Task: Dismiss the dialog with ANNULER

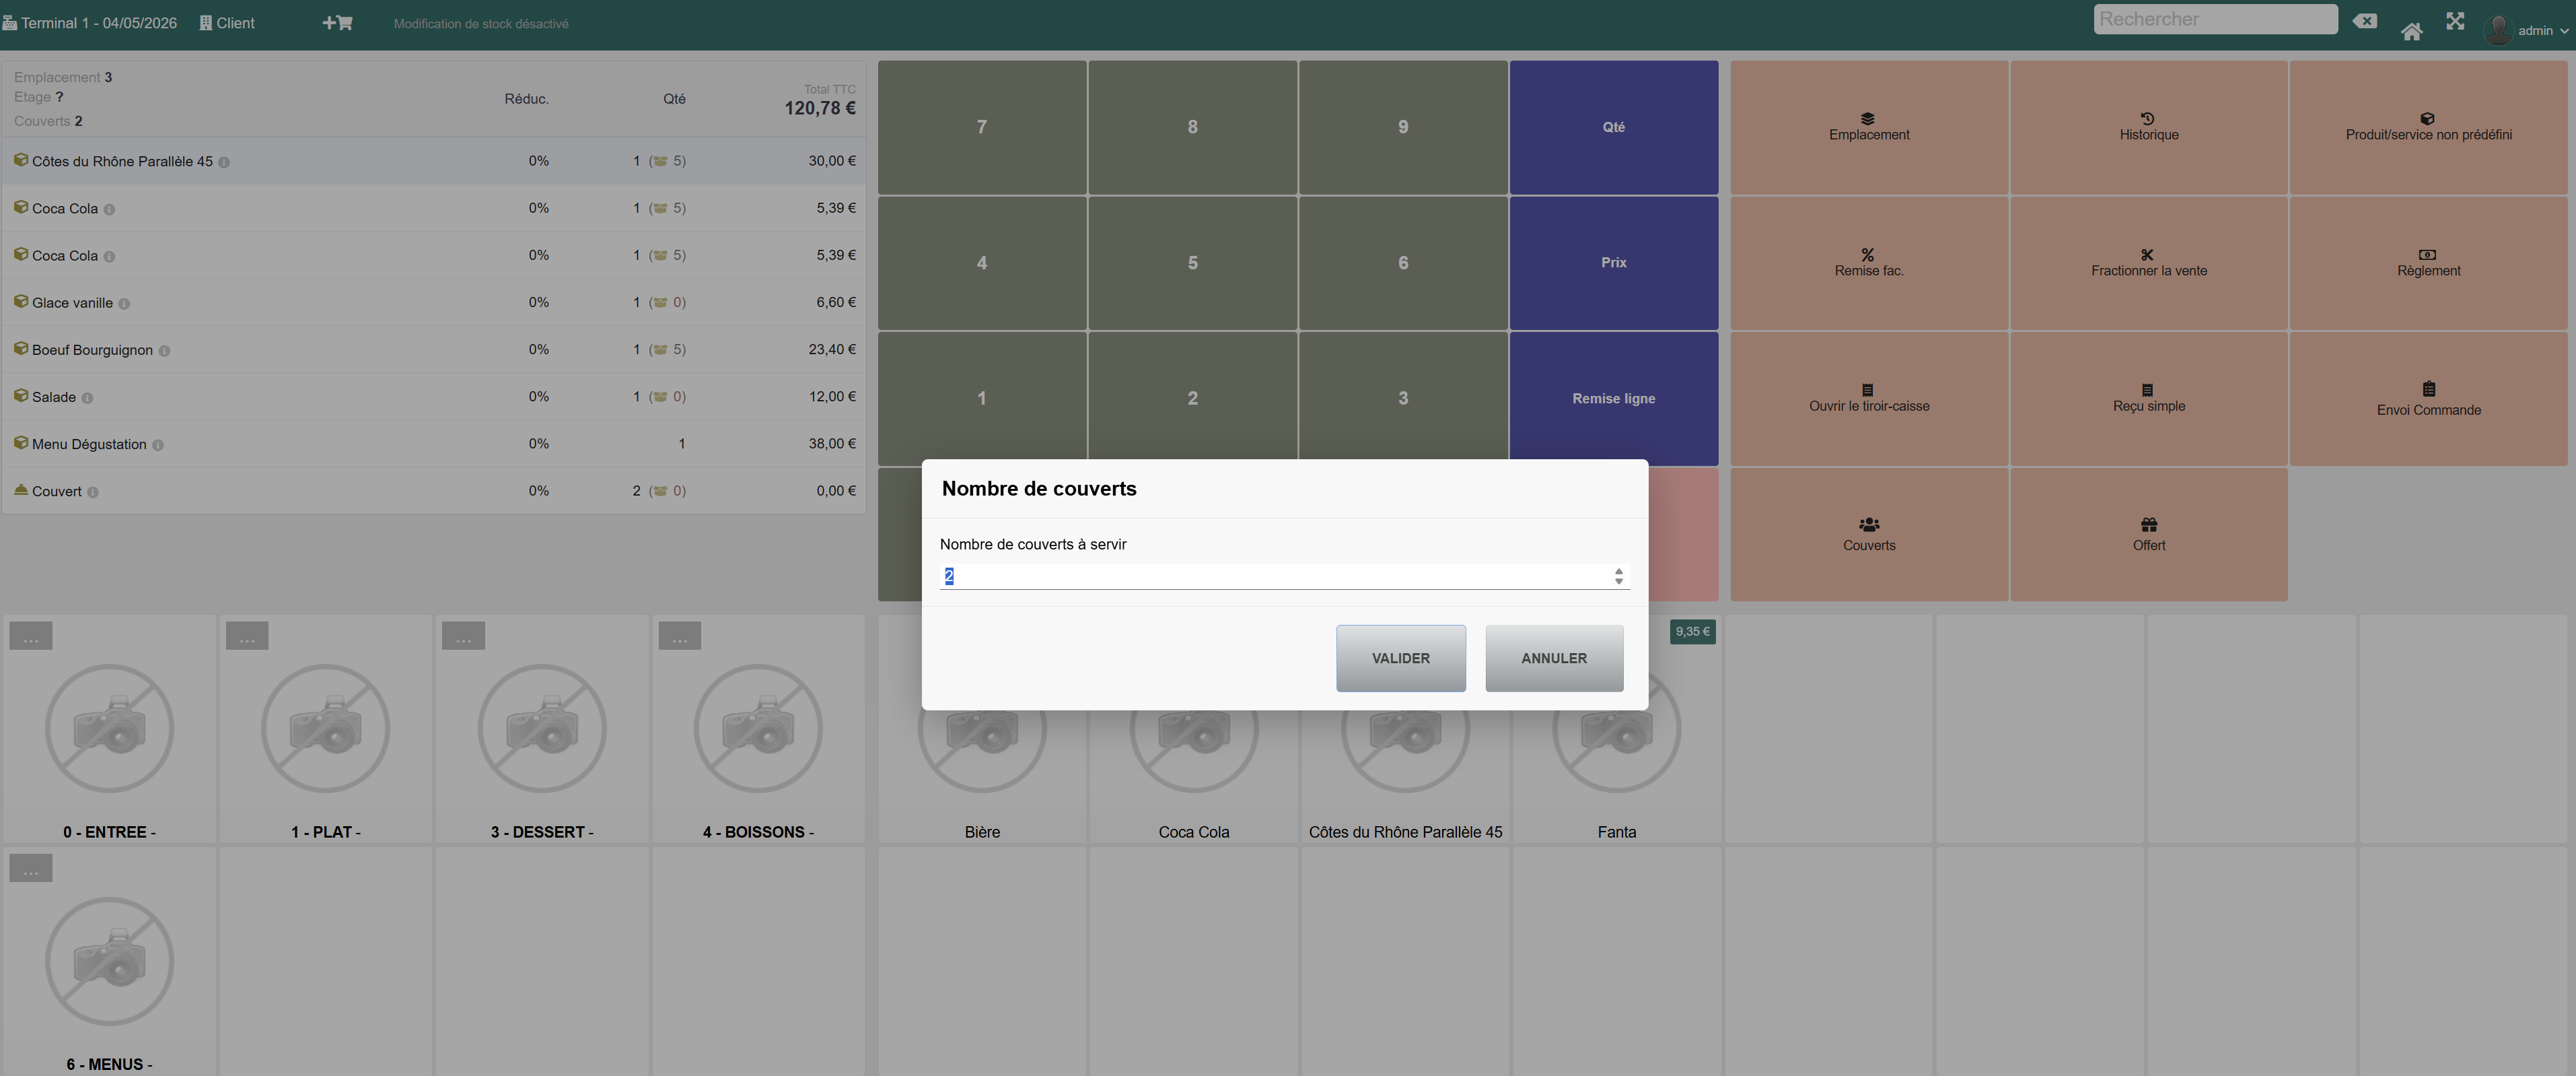Action: pyautogui.click(x=1554, y=658)
